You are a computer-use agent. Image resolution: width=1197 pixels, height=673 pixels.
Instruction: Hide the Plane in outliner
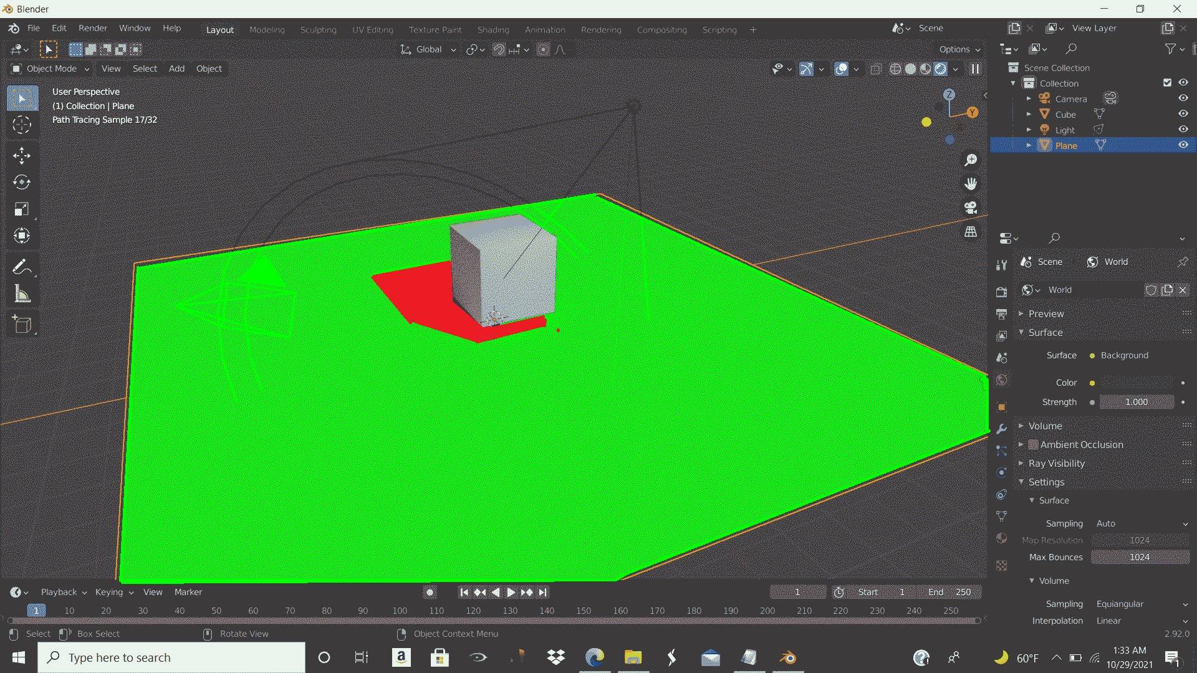tap(1183, 145)
